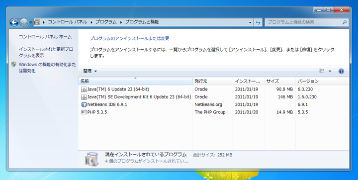Screen dimensions: 358x180
Task: Open the recent pages dropdown arrow
Action: [x=31, y=22]
